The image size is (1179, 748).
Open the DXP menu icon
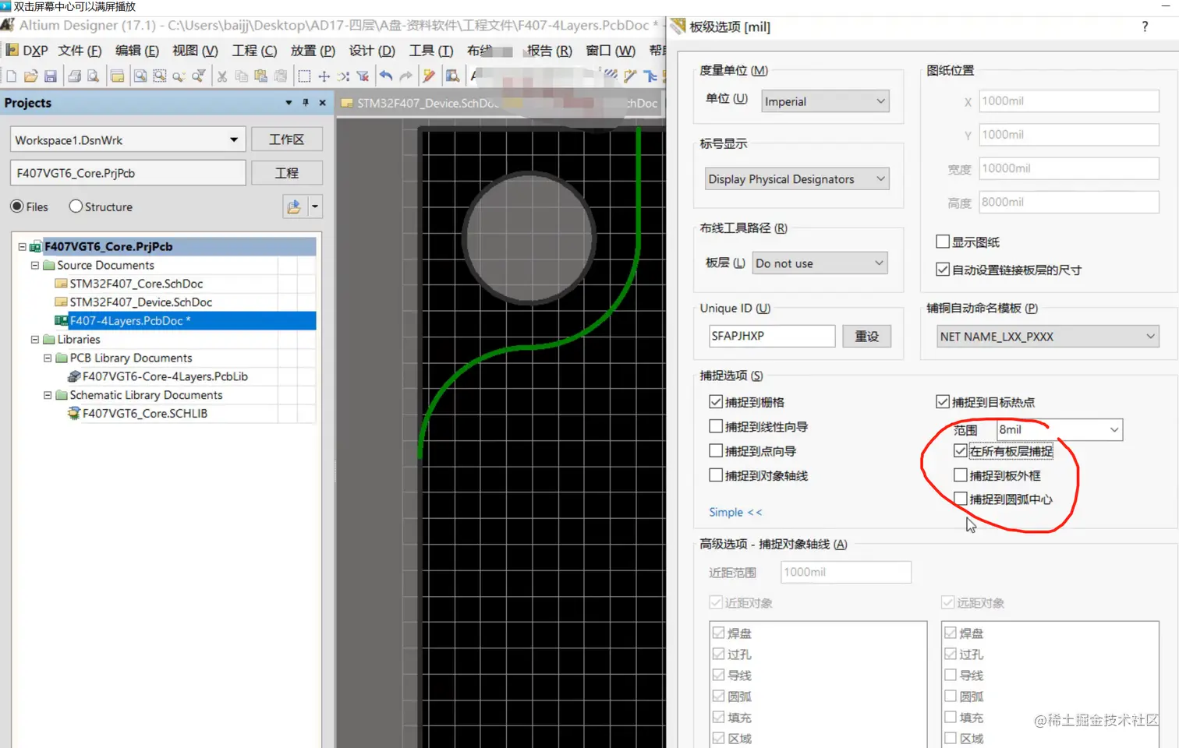(12, 51)
